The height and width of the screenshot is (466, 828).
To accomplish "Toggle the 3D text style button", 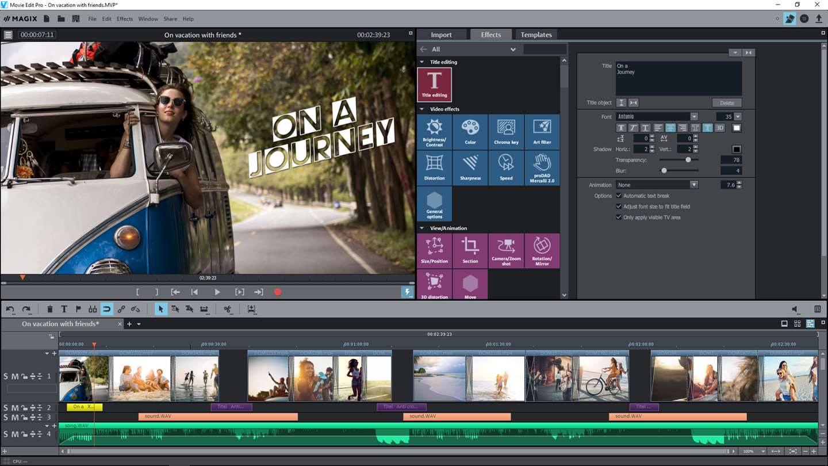I will tap(719, 128).
